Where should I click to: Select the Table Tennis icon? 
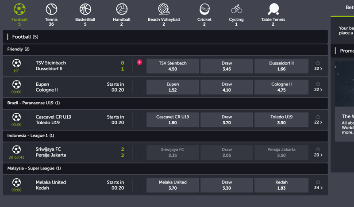pos(273,9)
